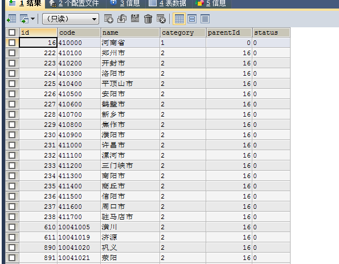Select the code cell 10041021

click(79, 258)
